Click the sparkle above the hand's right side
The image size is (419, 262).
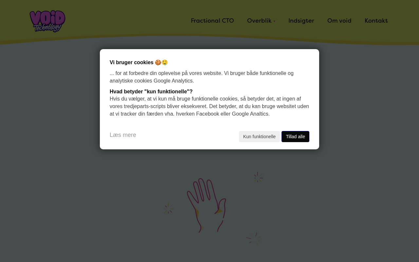(x=258, y=177)
